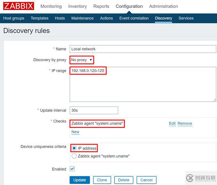Viewport: 217px width, 185px height.
Task: Remove the Zabbix agent system.uname check
Action: [x=185, y=123]
